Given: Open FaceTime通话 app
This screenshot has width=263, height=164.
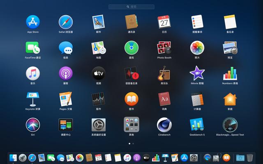Looking at the screenshot, I should tap(33, 48).
